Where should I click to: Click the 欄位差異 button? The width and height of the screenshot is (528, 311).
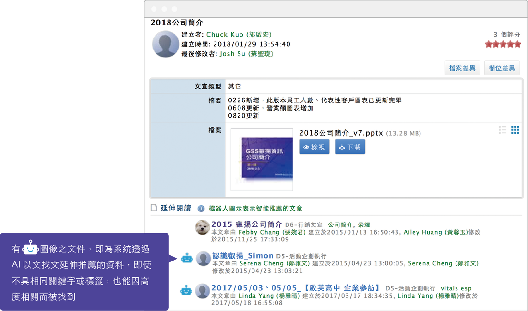click(502, 68)
